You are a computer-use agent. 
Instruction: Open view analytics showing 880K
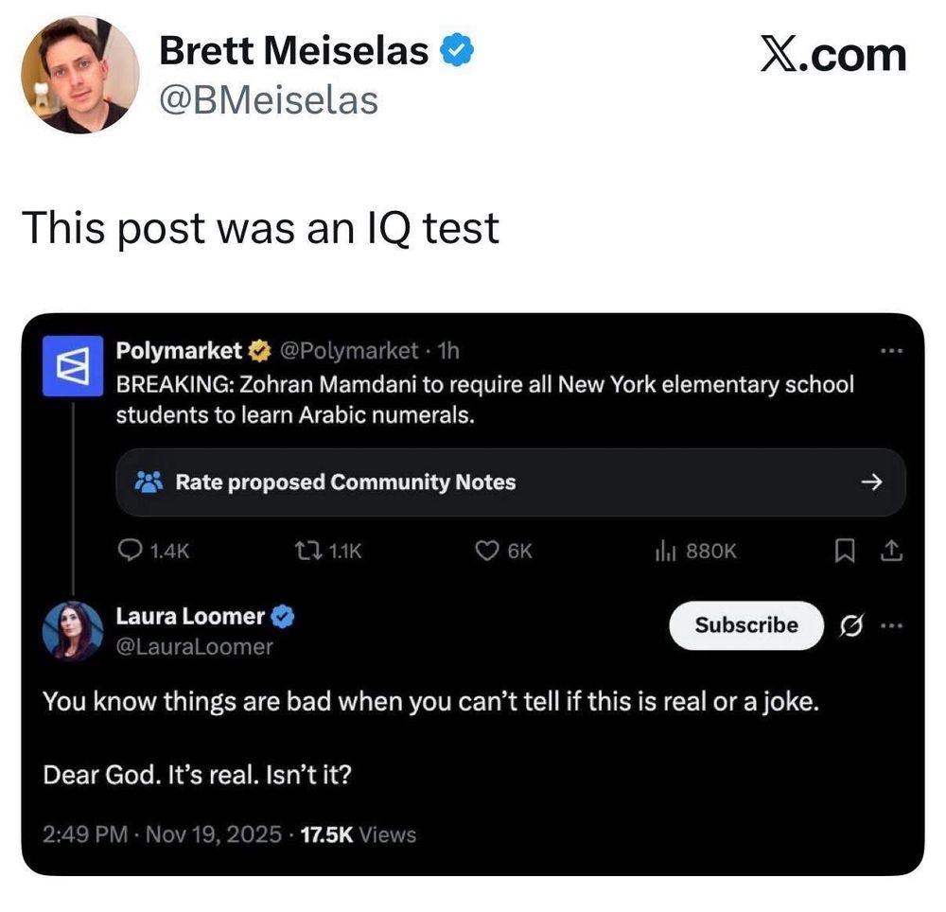point(664,551)
